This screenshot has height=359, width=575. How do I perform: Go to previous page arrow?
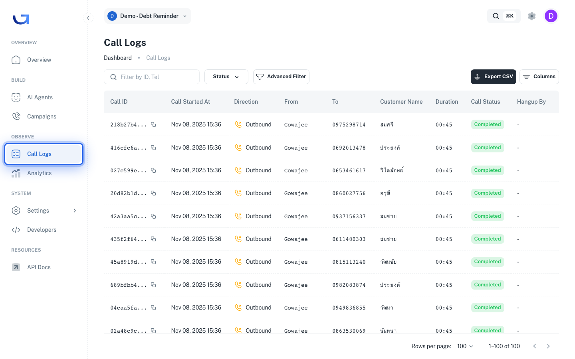tap(535, 346)
